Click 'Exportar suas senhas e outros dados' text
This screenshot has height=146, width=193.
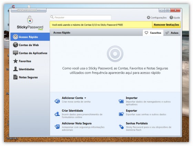146,114
